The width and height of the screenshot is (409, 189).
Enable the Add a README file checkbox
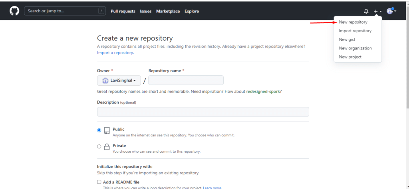pos(99,182)
